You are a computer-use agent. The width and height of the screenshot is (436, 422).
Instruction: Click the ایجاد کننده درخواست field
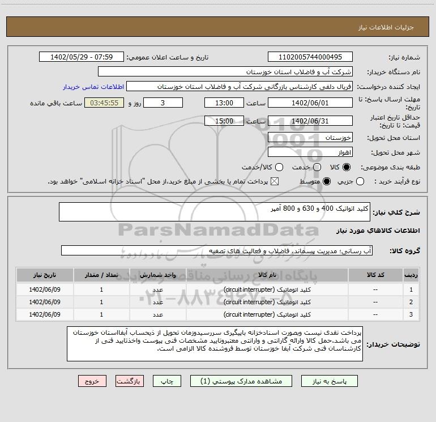pos(240,87)
